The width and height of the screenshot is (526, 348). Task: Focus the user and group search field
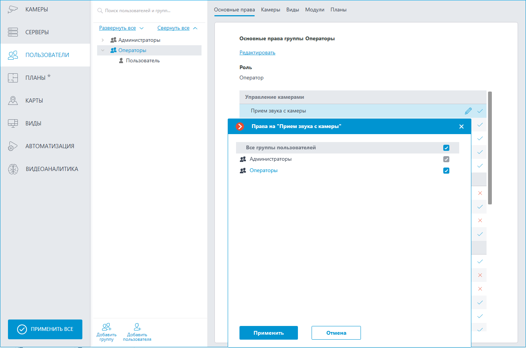pos(149,11)
